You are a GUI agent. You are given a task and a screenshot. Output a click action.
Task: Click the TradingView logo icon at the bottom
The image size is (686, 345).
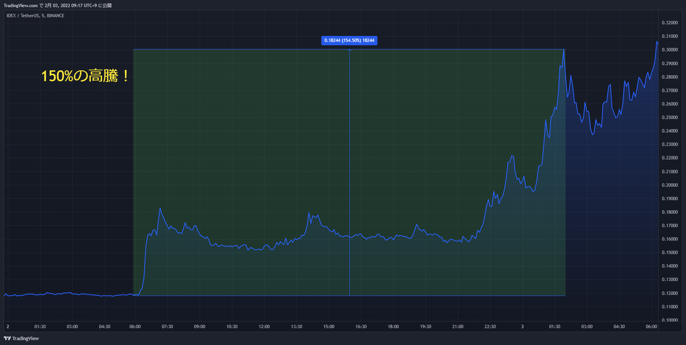(7, 338)
